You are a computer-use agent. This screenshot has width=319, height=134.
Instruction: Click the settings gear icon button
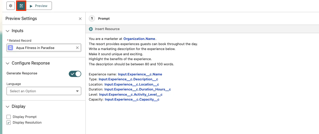click(11, 6)
